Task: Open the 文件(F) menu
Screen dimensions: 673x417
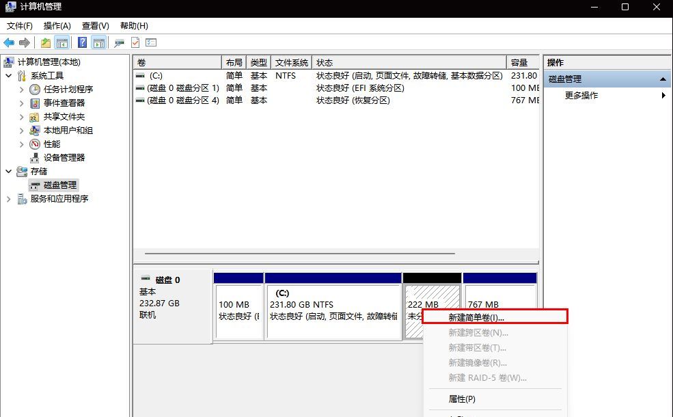Action: (x=19, y=26)
